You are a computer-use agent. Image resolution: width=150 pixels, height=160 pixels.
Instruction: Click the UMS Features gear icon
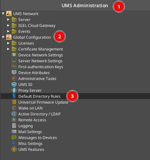click(x=14, y=149)
